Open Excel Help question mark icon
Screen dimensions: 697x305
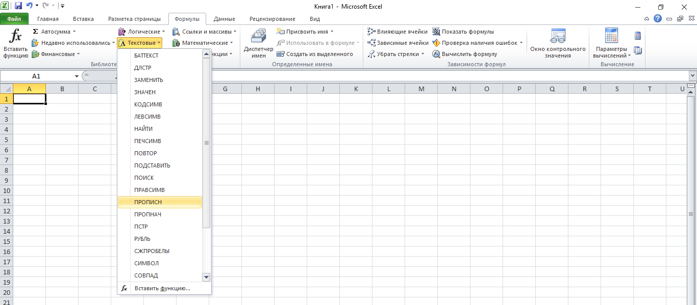coord(658,18)
